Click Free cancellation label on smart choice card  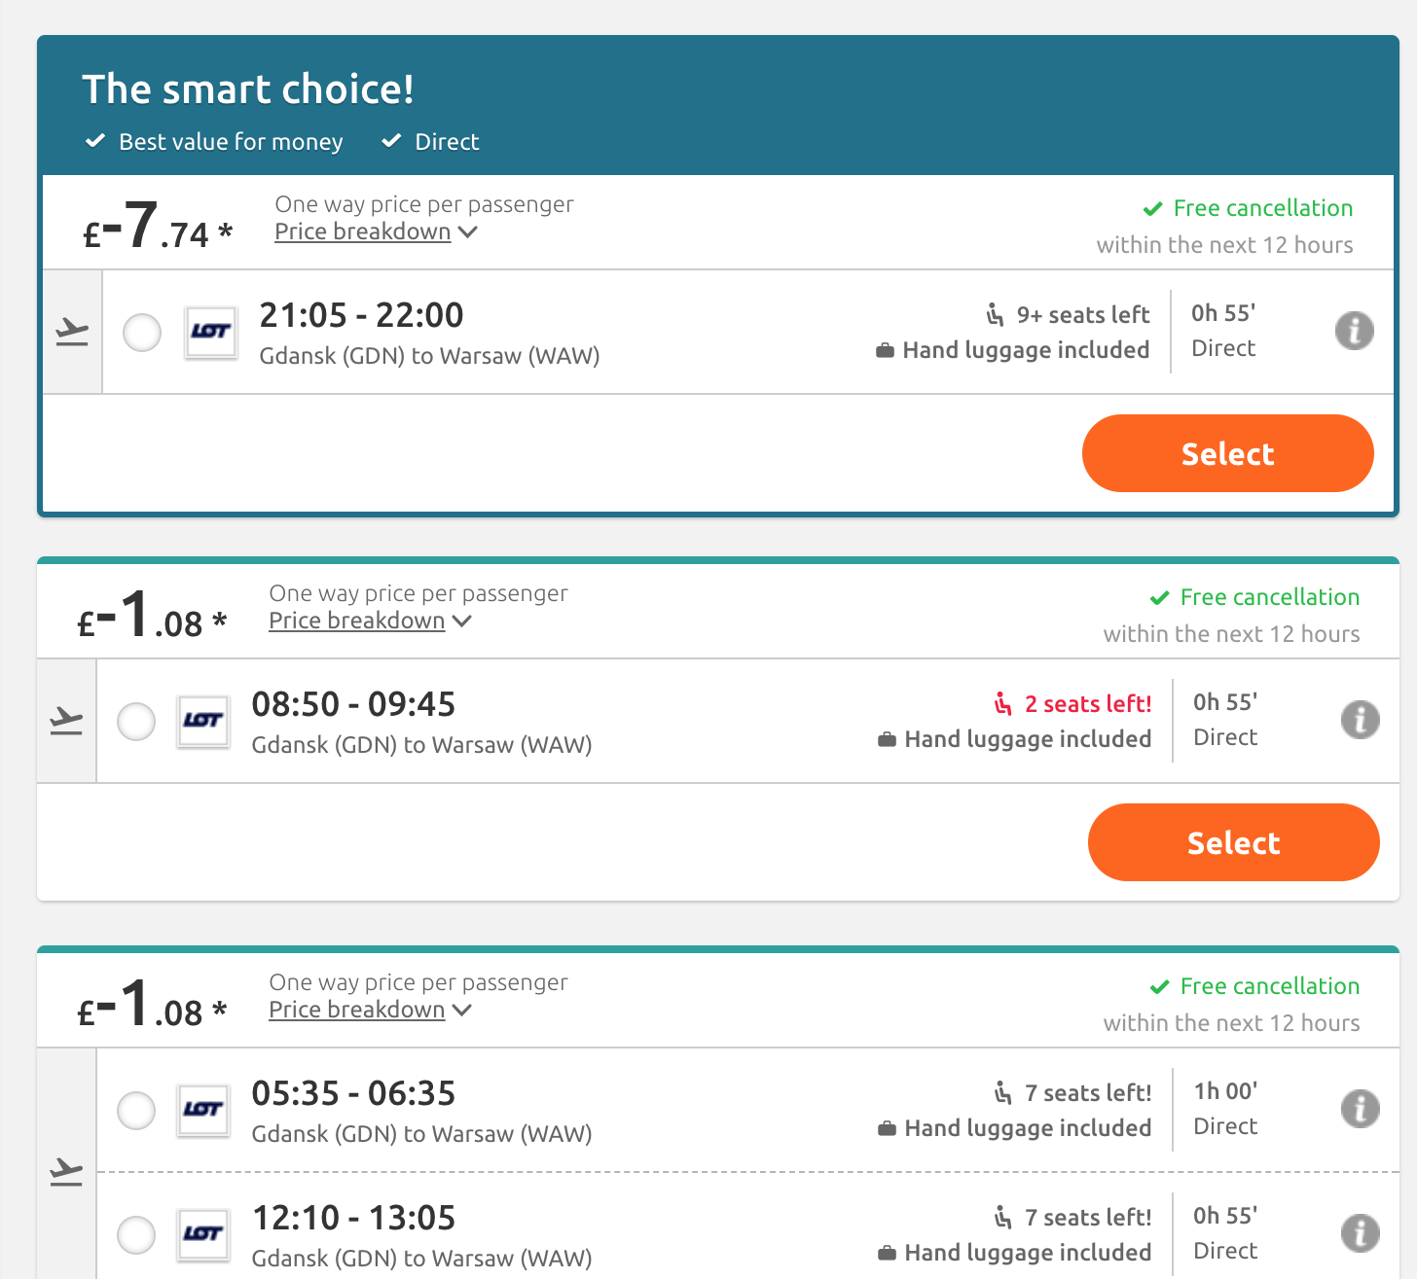[1262, 208]
